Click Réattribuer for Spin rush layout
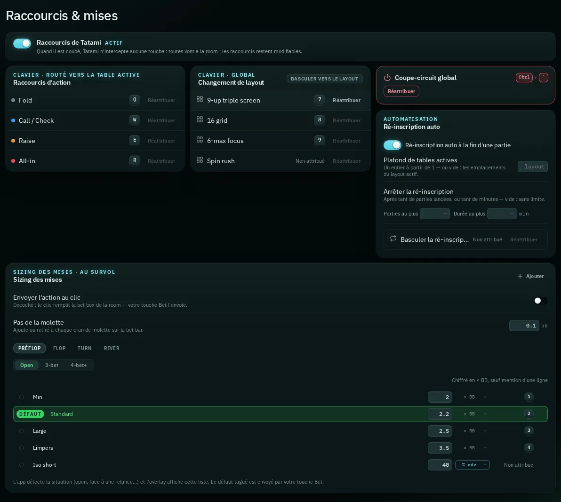Image resolution: width=561 pixels, height=502 pixels. 346,161
